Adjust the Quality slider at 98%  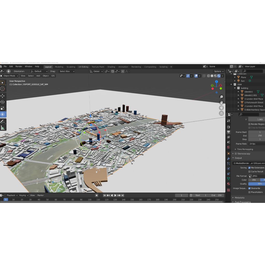[256, 184]
